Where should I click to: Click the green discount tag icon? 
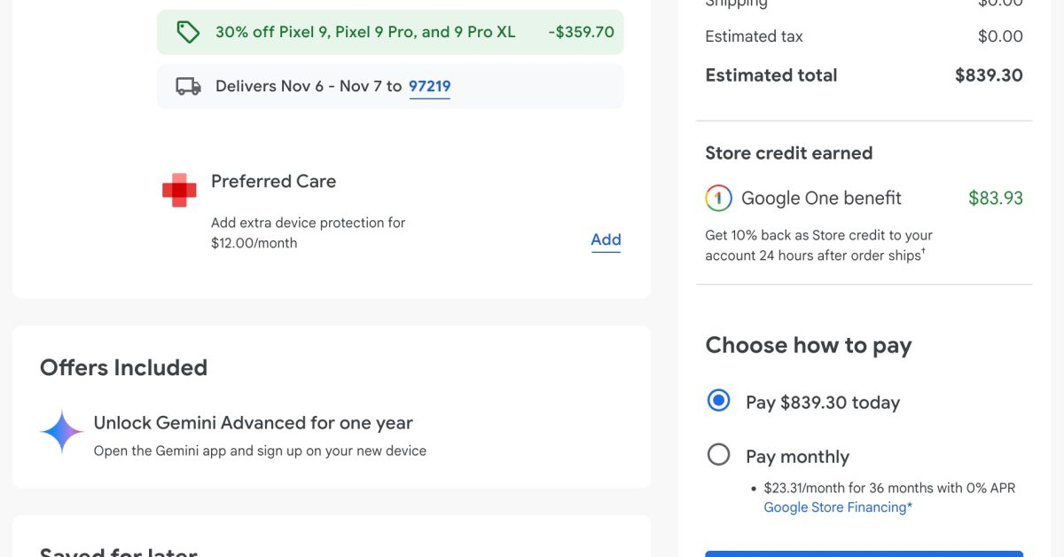pos(188,33)
